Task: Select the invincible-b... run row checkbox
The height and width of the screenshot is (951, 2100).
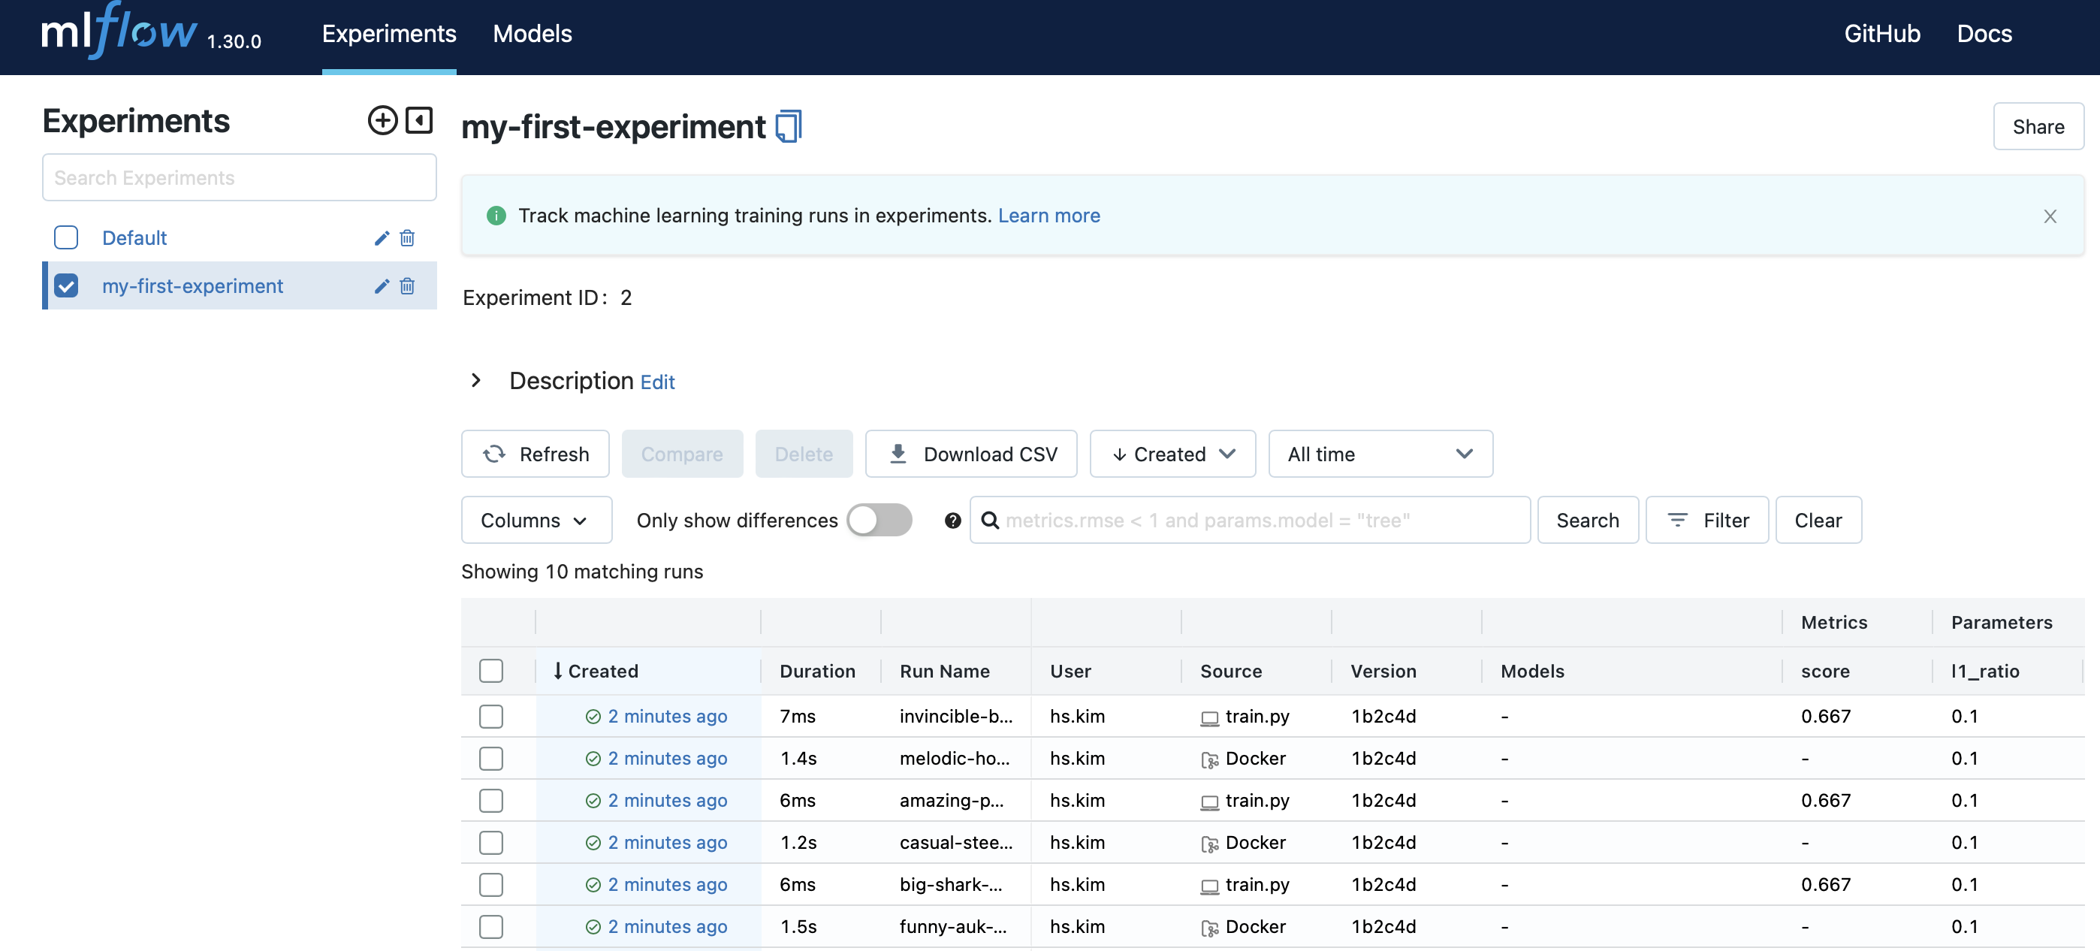Action: point(490,716)
